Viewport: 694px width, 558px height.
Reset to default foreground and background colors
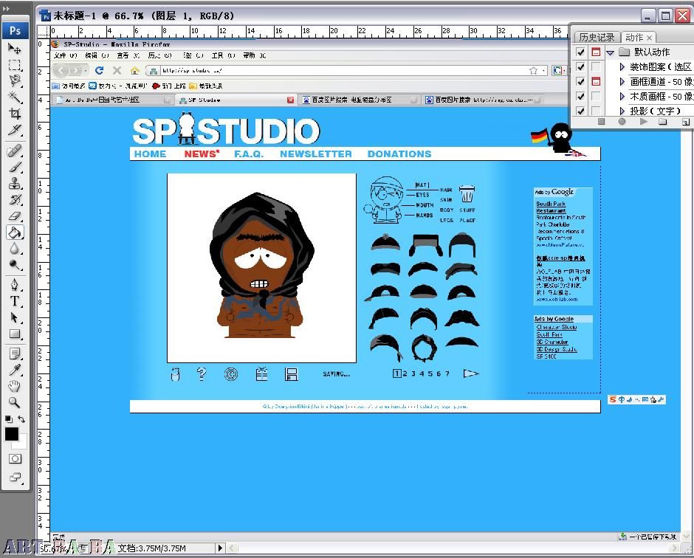tap(8, 418)
